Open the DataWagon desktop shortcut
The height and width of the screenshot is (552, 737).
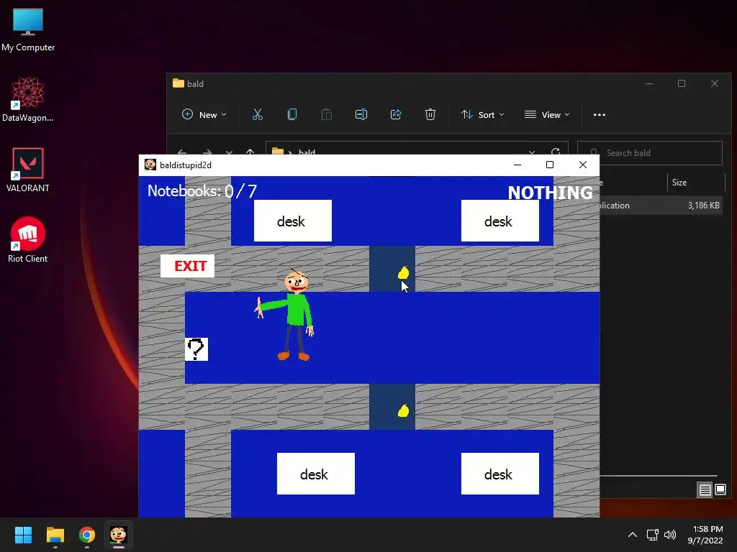[28, 99]
